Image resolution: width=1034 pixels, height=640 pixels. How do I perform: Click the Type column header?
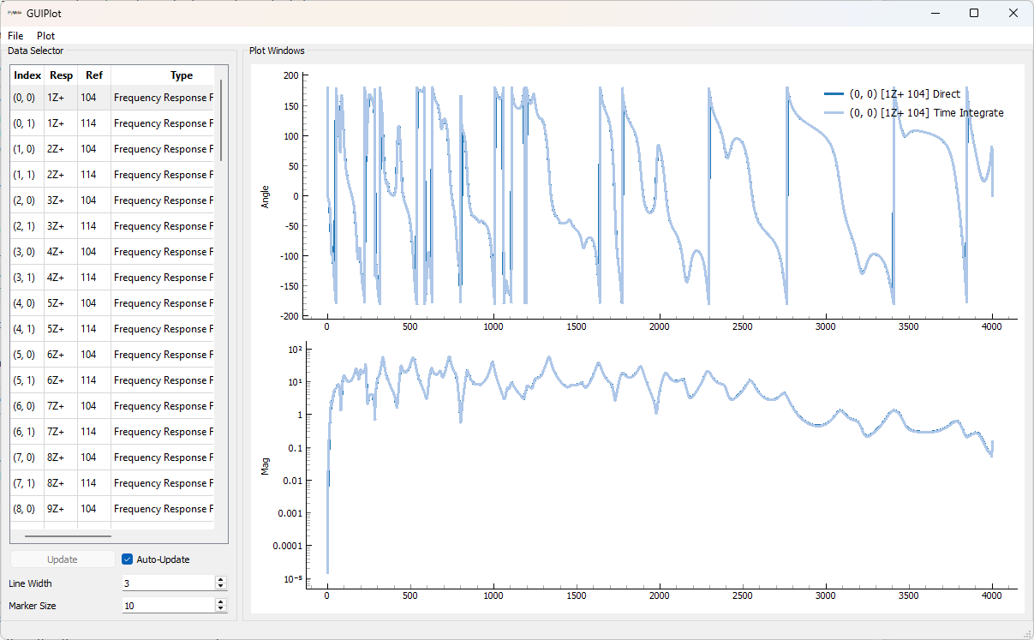(182, 75)
